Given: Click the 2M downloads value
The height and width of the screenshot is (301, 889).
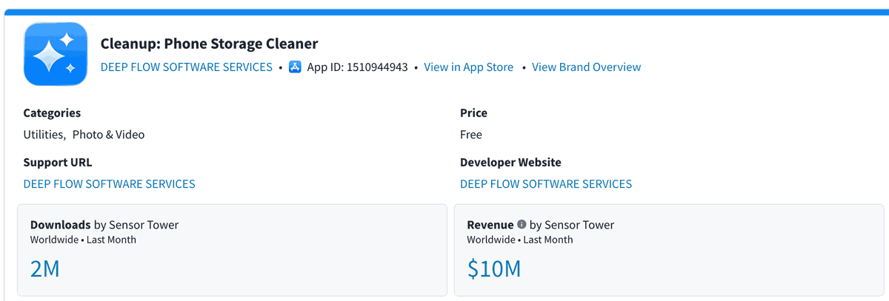Looking at the screenshot, I should [x=45, y=268].
